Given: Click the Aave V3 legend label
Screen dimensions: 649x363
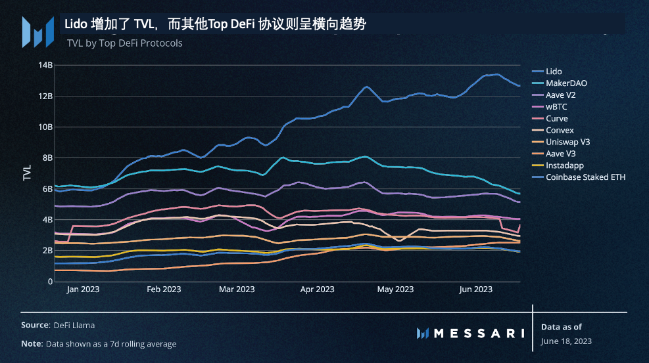Looking at the screenshot, I should click(x=561, y=154).
